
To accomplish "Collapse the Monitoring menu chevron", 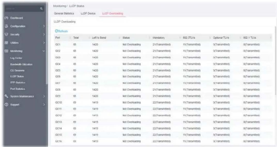I will (44, 51).
